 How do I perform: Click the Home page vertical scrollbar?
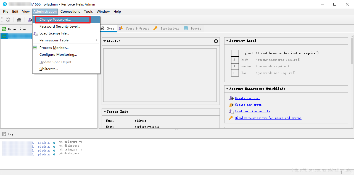[x=352, y=51]
